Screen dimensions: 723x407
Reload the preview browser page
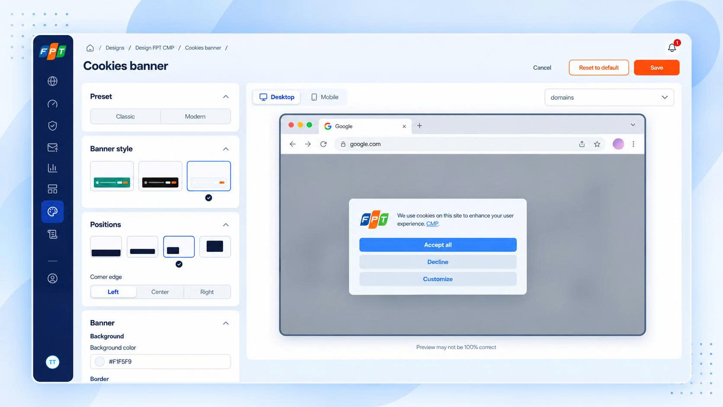point(323,144)
